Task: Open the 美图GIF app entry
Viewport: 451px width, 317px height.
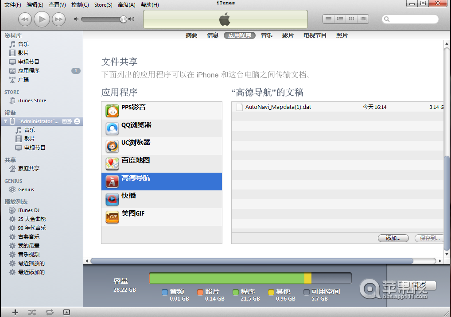Action: click(112, 216)
